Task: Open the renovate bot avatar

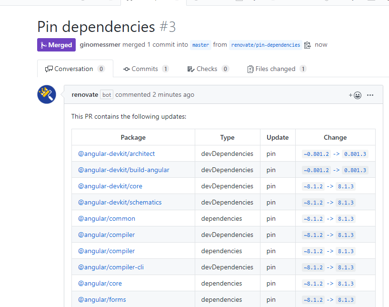Action: tap(46, 94)
